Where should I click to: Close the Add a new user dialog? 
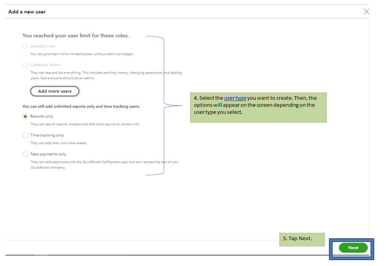pyautogui.click(x=366, y=12)
